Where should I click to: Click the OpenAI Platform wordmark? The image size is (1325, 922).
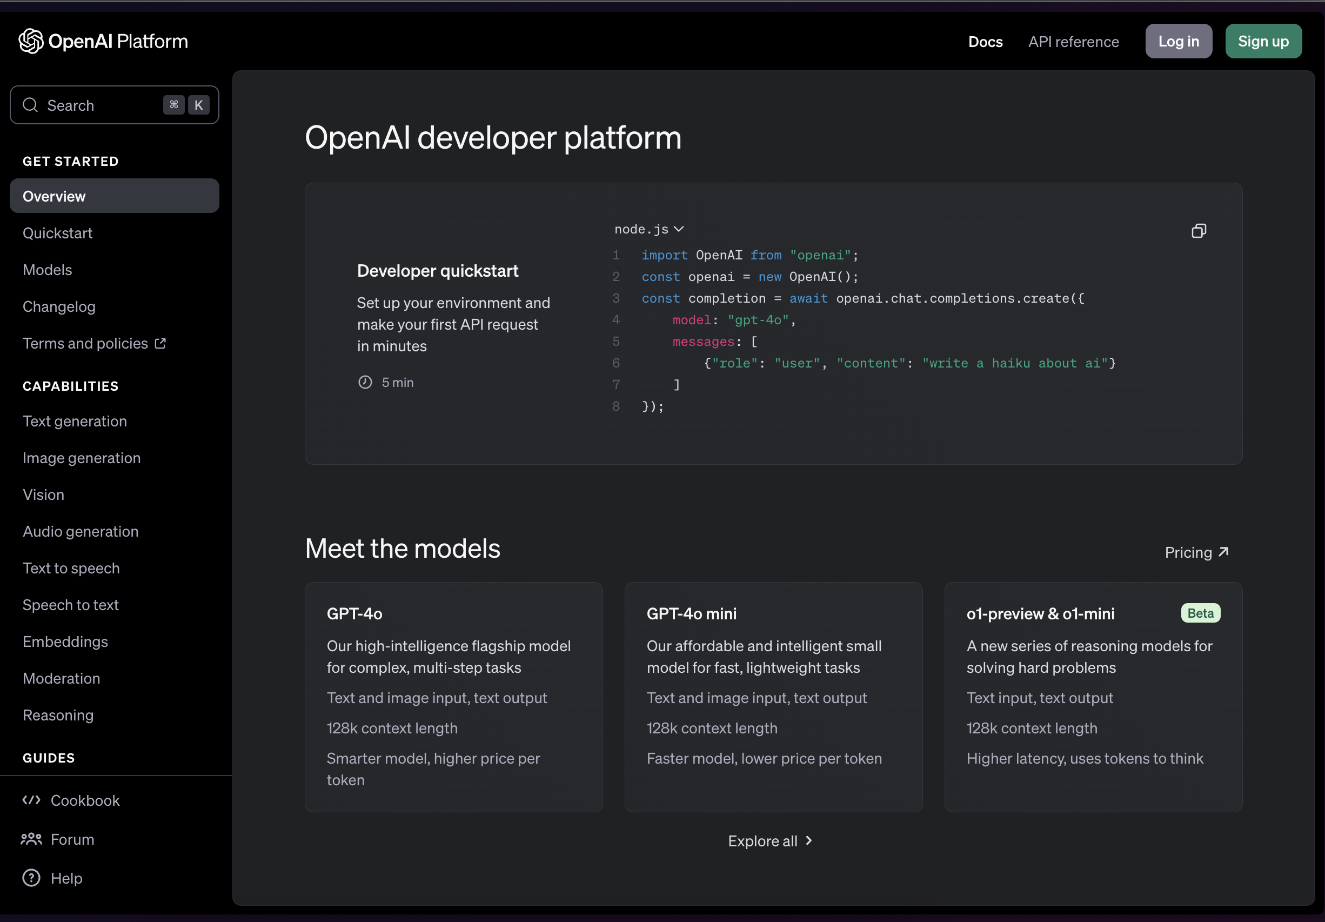(x=118, y=41)
